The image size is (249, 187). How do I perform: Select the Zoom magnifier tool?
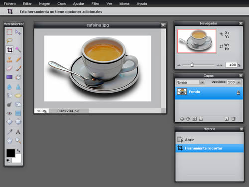(x=18, y=141)
